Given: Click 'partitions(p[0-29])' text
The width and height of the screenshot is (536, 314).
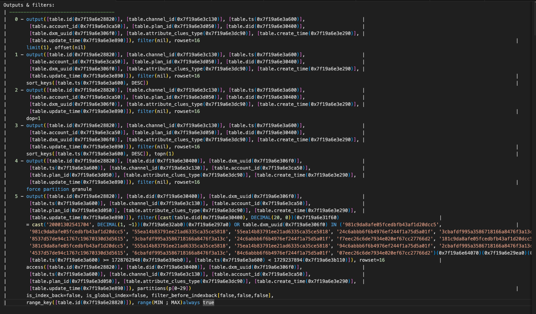Looking at the screenshot, I should click(x=163, y=288).
